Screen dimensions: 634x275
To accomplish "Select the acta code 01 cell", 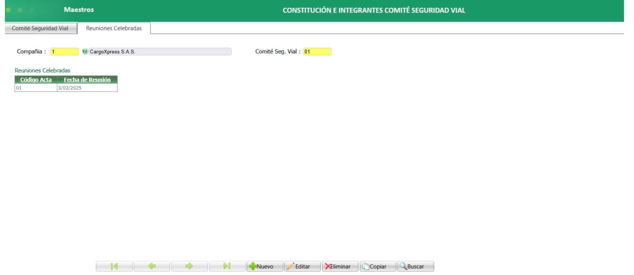I will [x=36, y=88].
